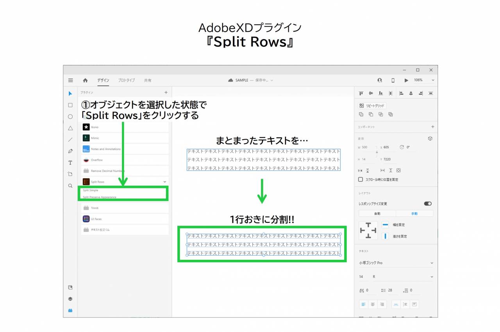Flip selection horizontally
The image size is (500, 332).
tap(360, 170)
